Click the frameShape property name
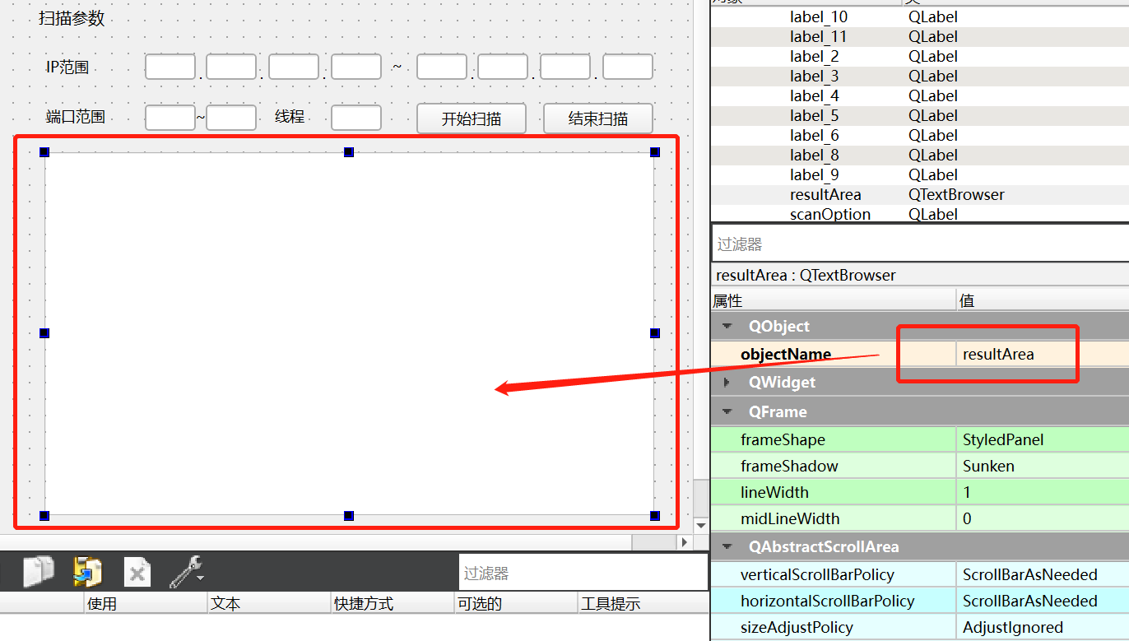 (783, 439)
